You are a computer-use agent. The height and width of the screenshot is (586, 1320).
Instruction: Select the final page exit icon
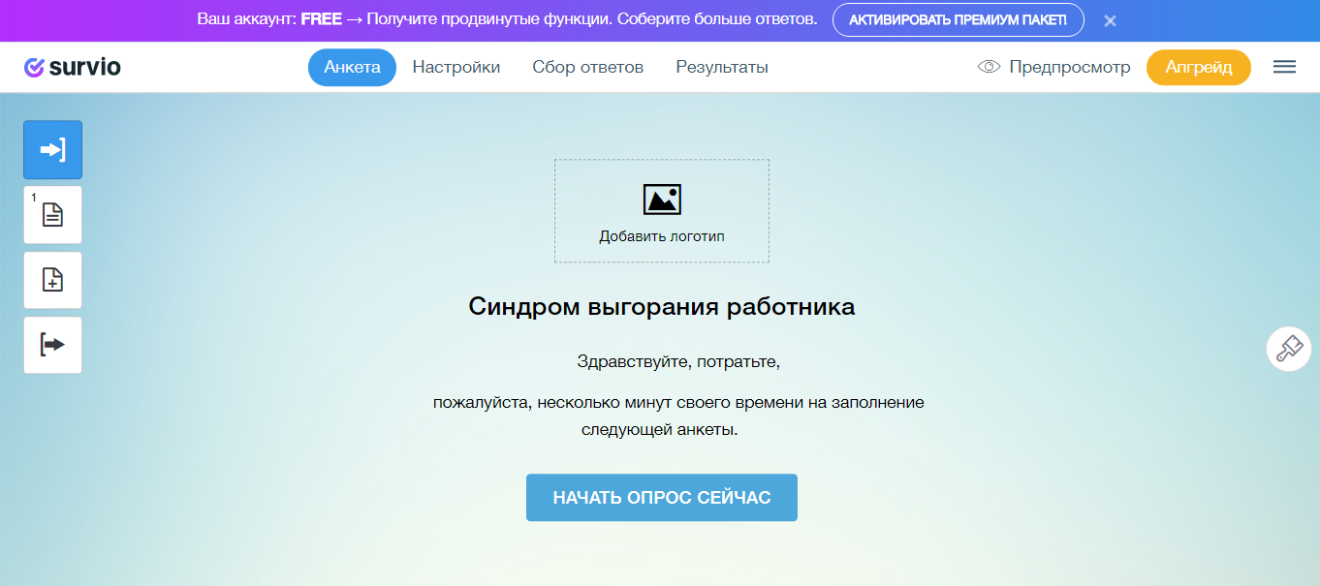pos(52,345)
